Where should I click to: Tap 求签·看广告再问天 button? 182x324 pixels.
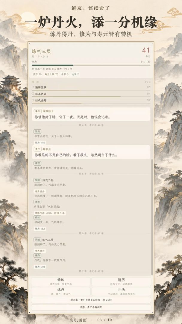pyautogui.click(x=91, y=307)
